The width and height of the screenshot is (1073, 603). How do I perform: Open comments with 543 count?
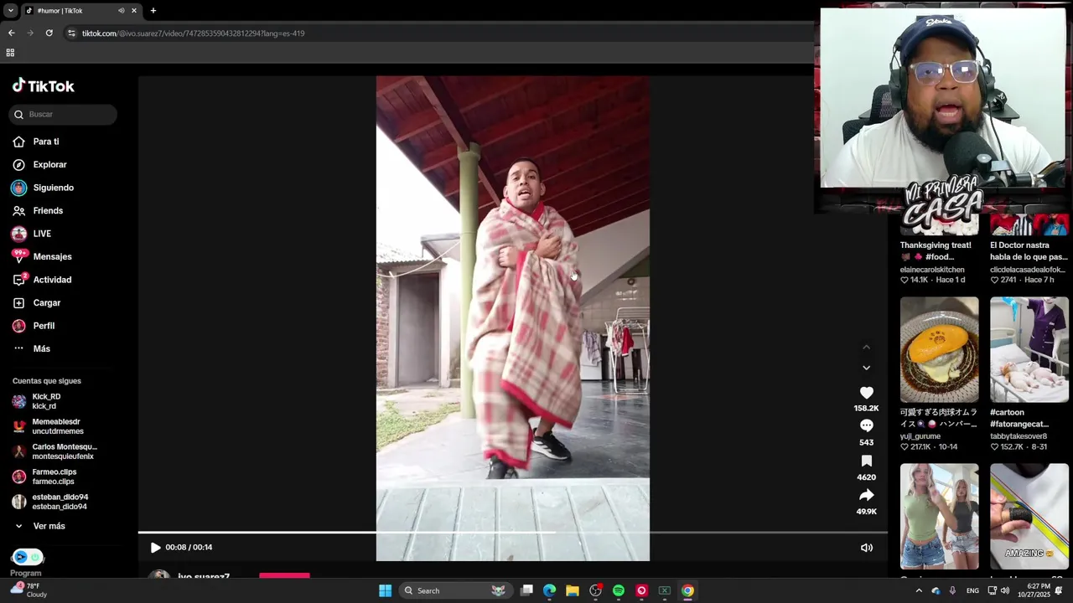point(867,426)
